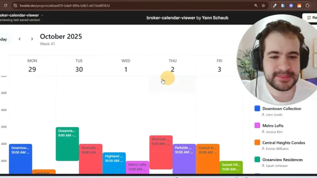The height and width of the screenshot is (178, 317).
Task: Open the Highland 10:30 AM event on Wednesday
Action: (114, 163)
